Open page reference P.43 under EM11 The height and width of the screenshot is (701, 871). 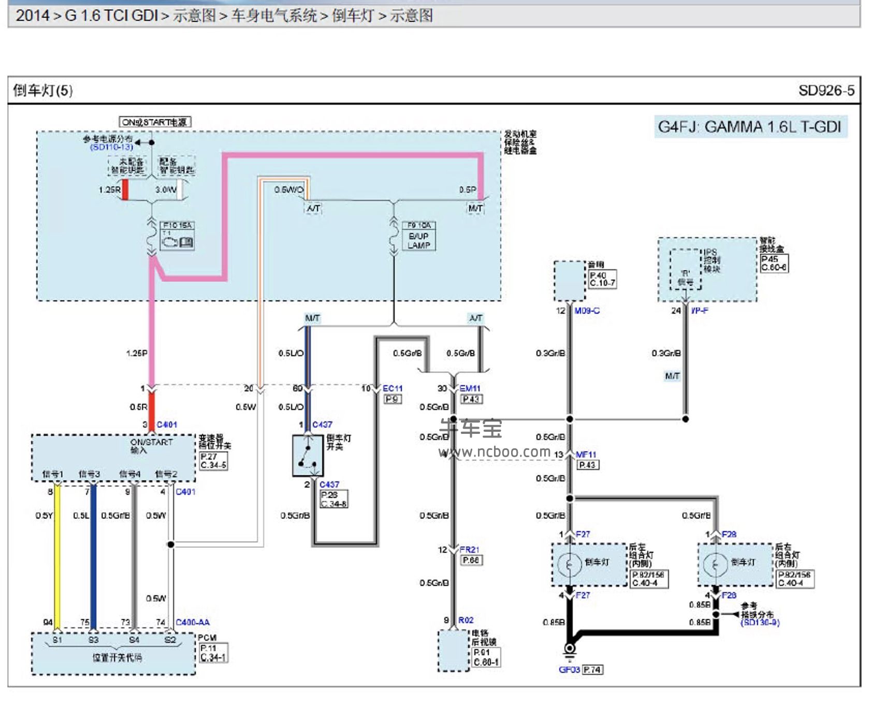click(472, 399)
